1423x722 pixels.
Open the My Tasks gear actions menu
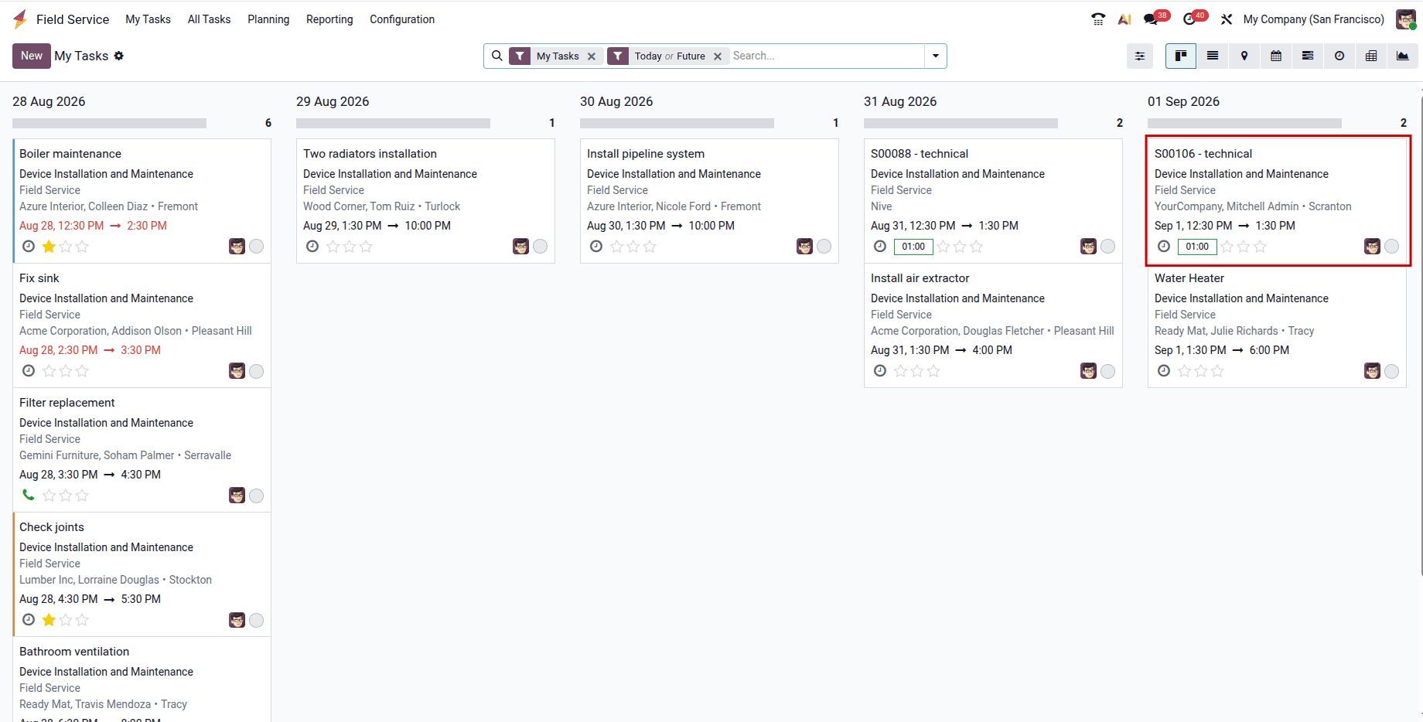pyautogui.click(x=119, y=56)
